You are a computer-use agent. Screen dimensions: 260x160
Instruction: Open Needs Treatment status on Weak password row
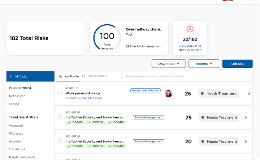click(218, 93)
